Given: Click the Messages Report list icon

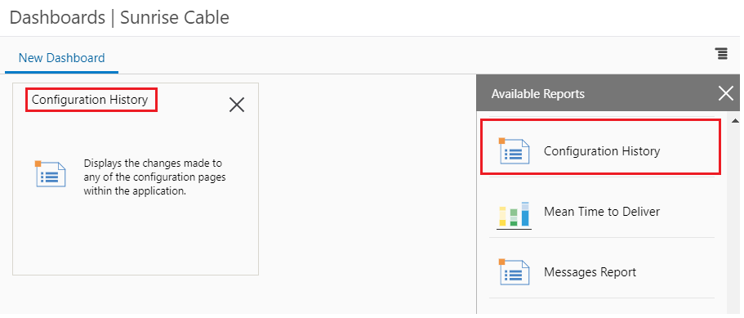Looking at the screenshot, I should pyautogui.click(x=514, y=272).
